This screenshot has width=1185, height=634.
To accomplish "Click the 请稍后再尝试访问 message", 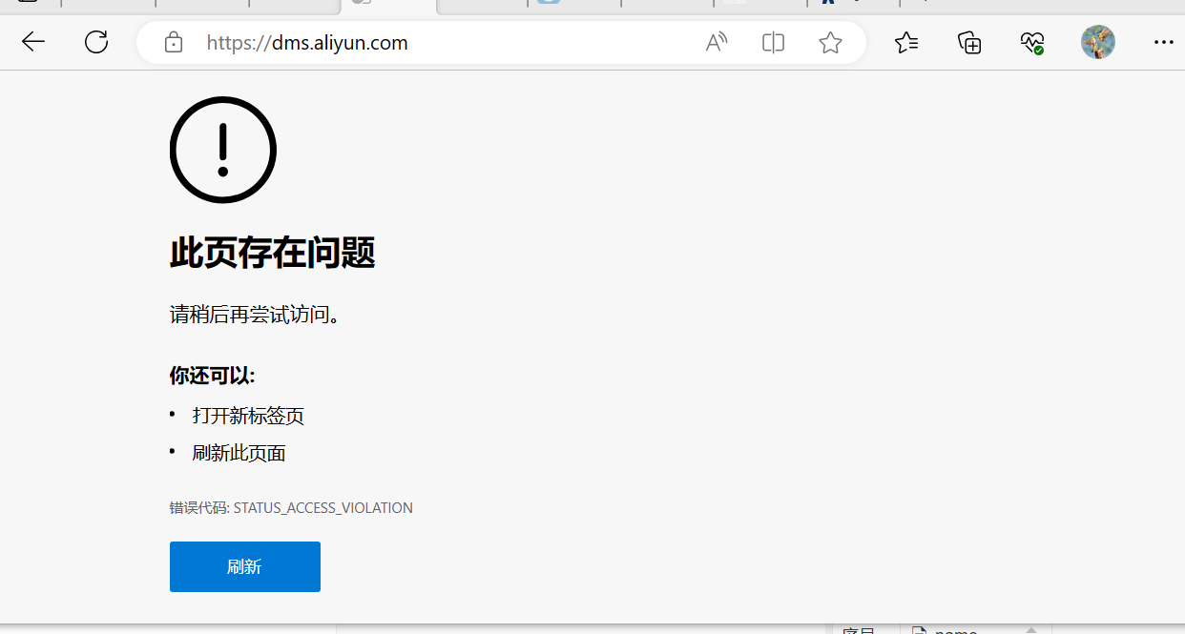I will [x=255, y=314].
